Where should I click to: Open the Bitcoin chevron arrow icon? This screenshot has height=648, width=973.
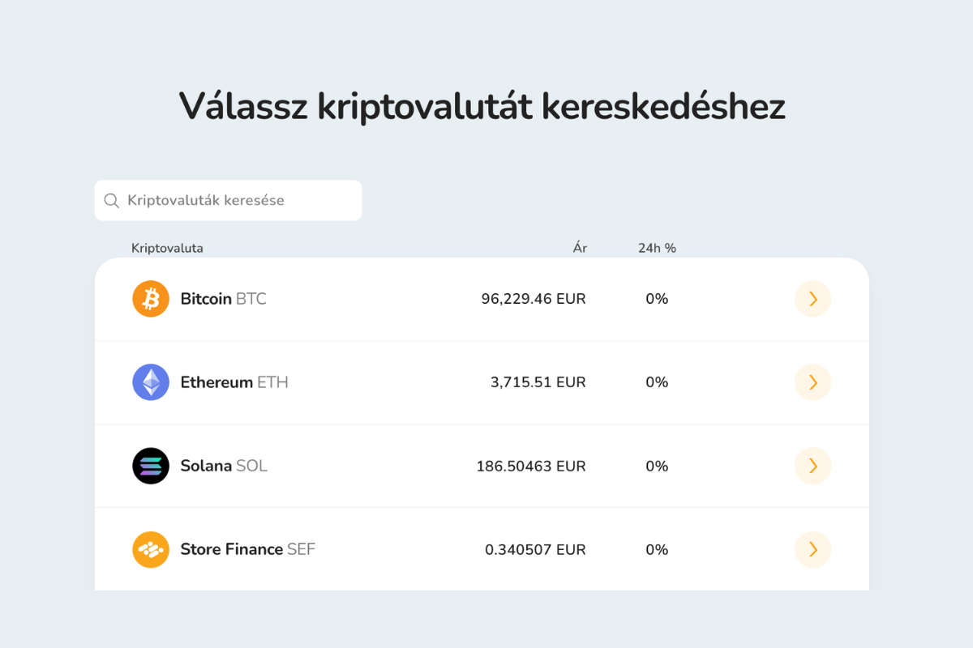[x=812, y=298]
